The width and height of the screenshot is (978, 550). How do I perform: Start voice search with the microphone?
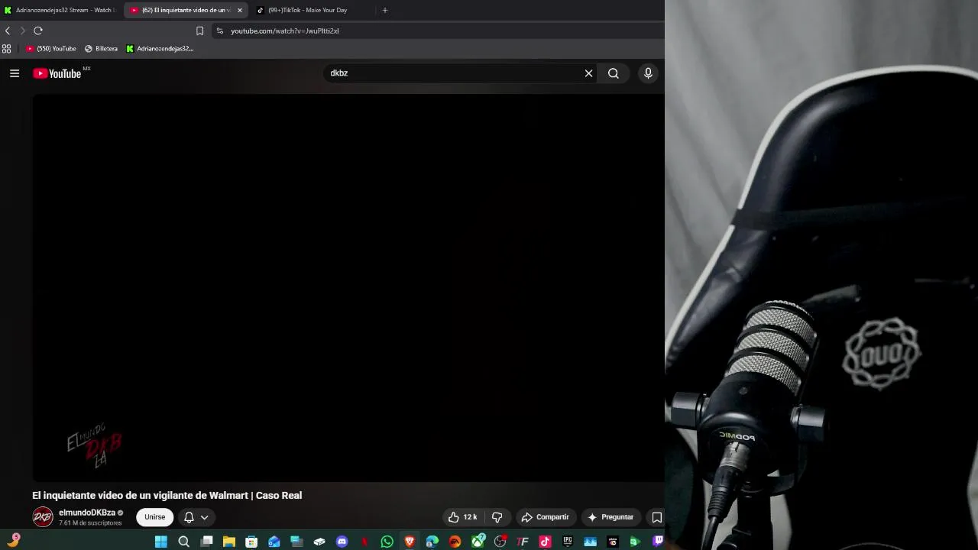[x=648, y=73]
